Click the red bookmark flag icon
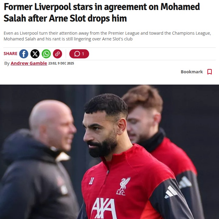The image size is (219, 219). [x=210, y=72]
